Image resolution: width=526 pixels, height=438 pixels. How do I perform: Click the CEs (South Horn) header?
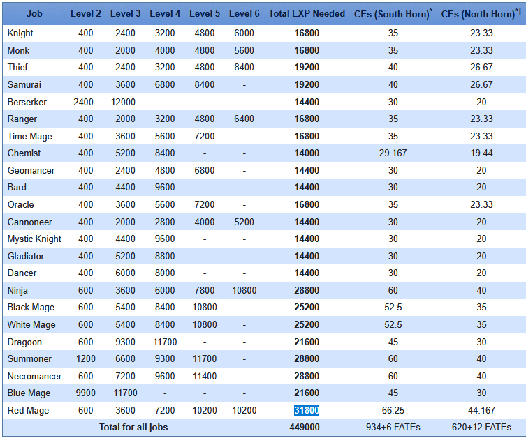coord(393,14)
